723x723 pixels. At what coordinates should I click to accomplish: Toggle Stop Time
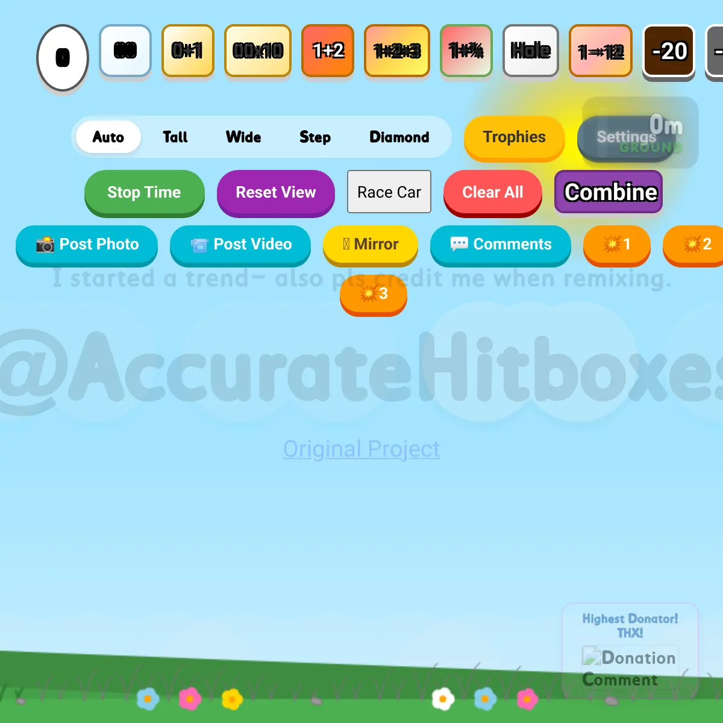point(144,193)
